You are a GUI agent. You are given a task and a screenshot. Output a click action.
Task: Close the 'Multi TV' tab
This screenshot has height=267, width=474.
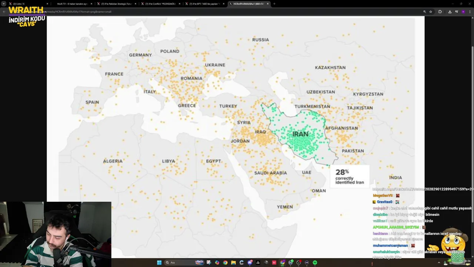(x=91, y=4)
